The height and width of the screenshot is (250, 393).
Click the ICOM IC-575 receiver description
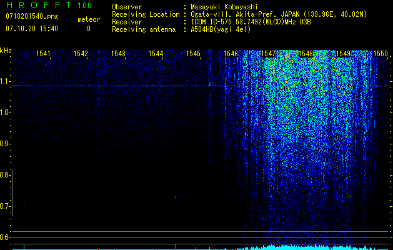click(x=251, y=22)
